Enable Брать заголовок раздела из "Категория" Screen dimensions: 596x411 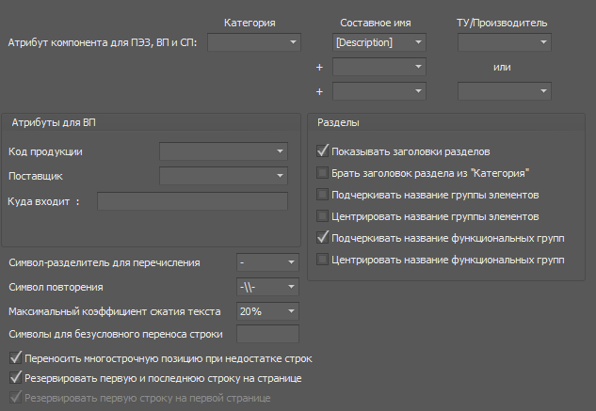[x=324, y=173]
